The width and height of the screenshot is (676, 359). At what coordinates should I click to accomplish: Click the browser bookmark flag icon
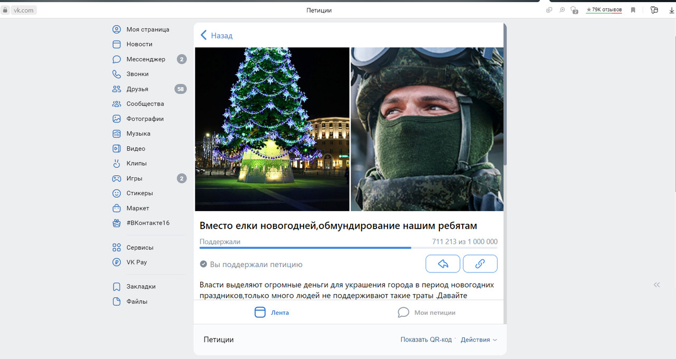click(x=633, y=10)
